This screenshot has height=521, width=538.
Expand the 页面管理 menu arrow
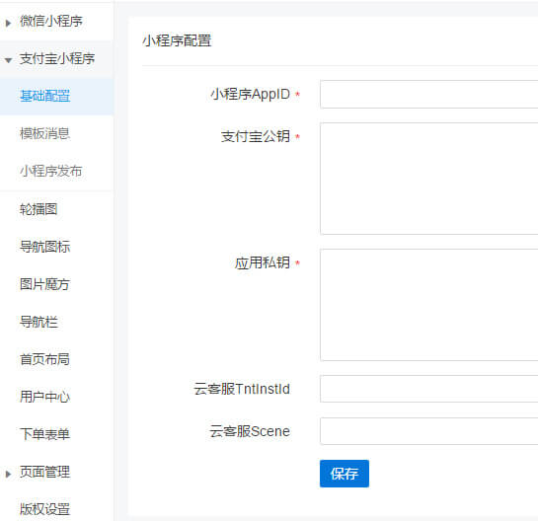click(8, 474)
